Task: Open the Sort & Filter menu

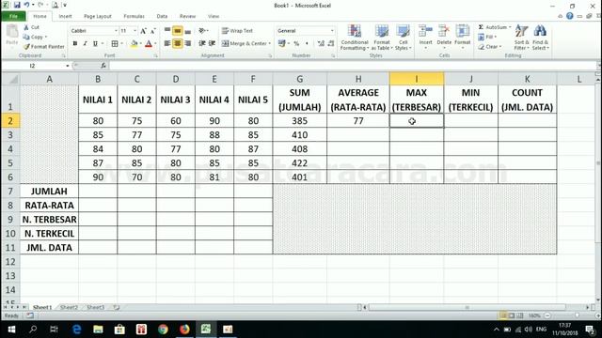Action: pyautogui.click(x=521, y=38)
